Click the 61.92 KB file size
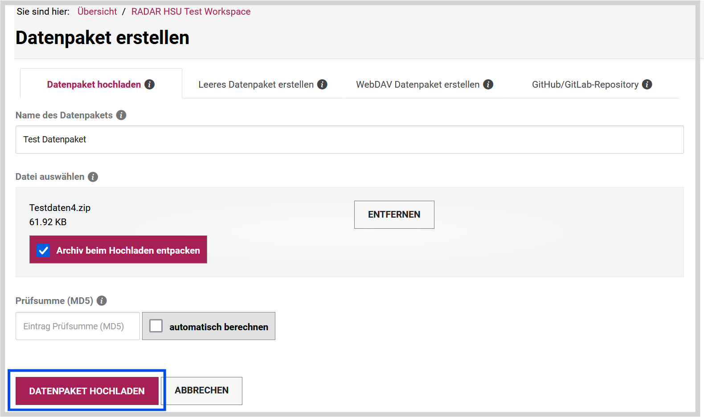The image size is (704, 417). pyautogui.click(x=48, y=222)
